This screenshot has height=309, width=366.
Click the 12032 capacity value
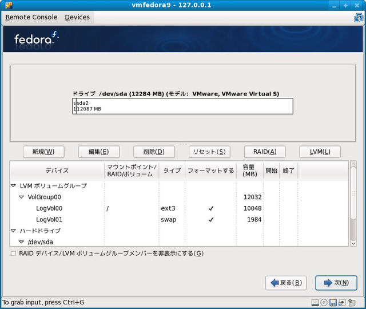tap(253, 197)
